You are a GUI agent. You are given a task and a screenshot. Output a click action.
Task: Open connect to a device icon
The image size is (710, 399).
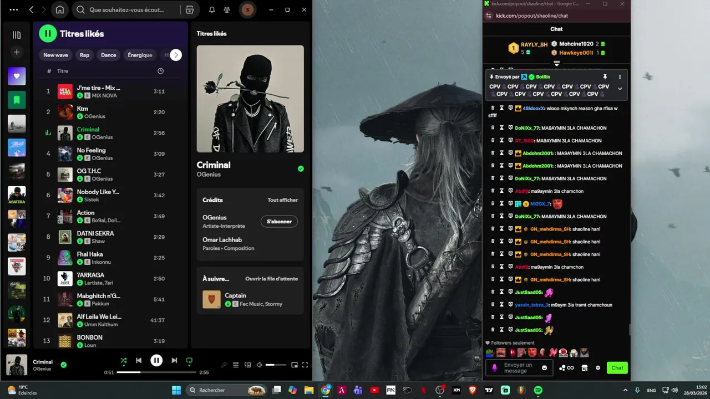247,365
